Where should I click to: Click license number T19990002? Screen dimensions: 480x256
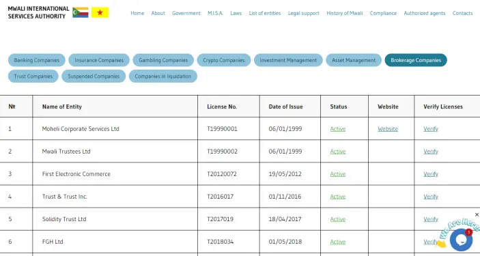[x=222, y=152]
